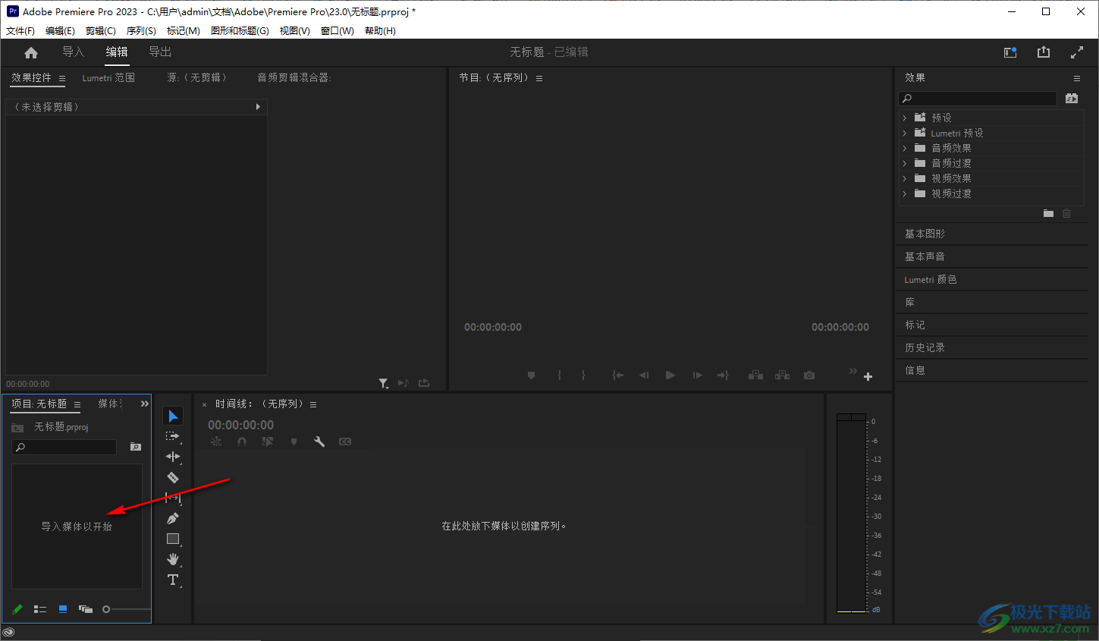The height and width of the screenshot is (641, 1099).
Task: Open workspaces layout icon in header
Action: [1010, 52]
